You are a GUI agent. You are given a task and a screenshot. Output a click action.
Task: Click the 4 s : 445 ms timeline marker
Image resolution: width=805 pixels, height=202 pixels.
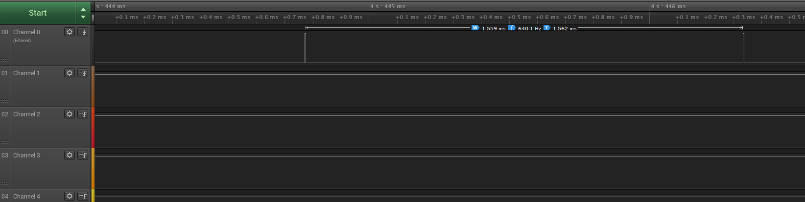tap(388, 6)
